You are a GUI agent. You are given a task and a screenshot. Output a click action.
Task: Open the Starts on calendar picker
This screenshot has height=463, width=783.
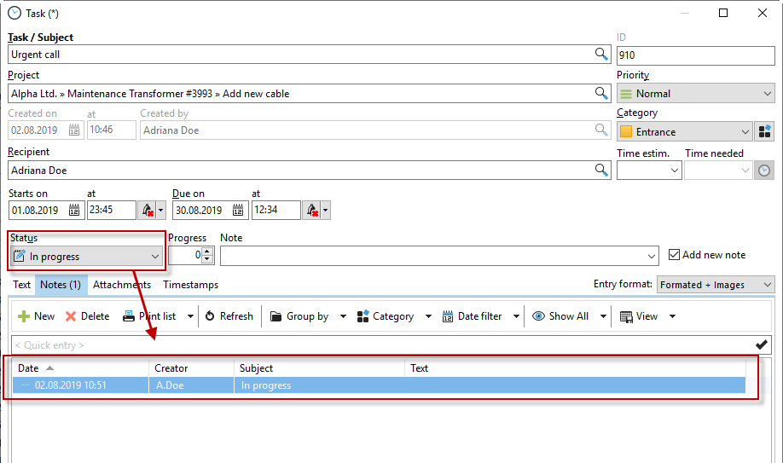coord(74,210)
